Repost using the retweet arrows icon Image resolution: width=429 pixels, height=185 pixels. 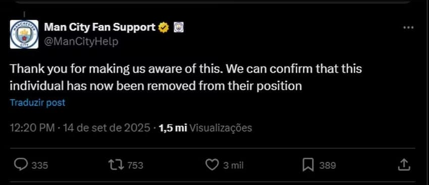pos(116,165)
